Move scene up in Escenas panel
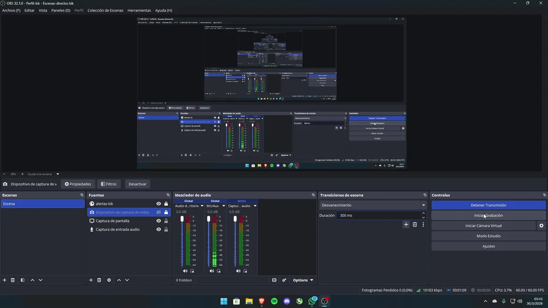This screenshot has height=308, width=548. click(x=32, y=280)
